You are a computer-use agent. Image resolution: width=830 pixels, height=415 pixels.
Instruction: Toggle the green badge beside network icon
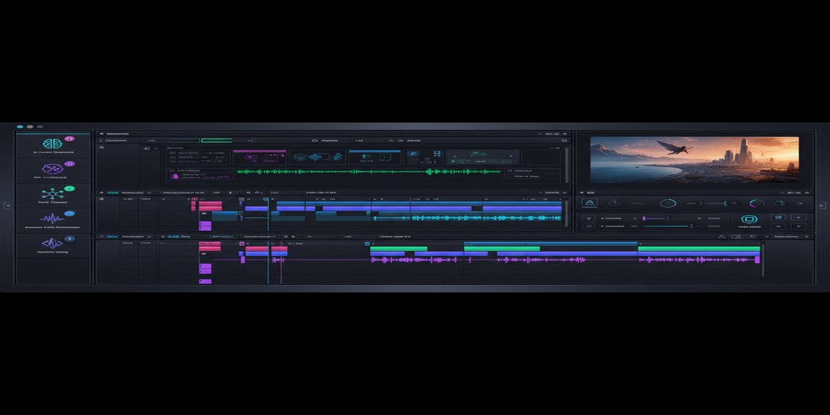pyautogui.click(x=70, y=188)
